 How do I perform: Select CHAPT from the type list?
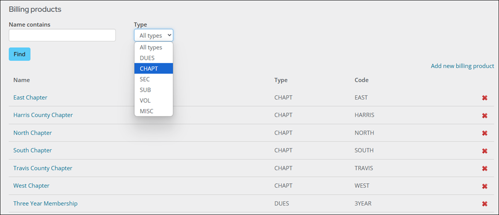[153, 69]
